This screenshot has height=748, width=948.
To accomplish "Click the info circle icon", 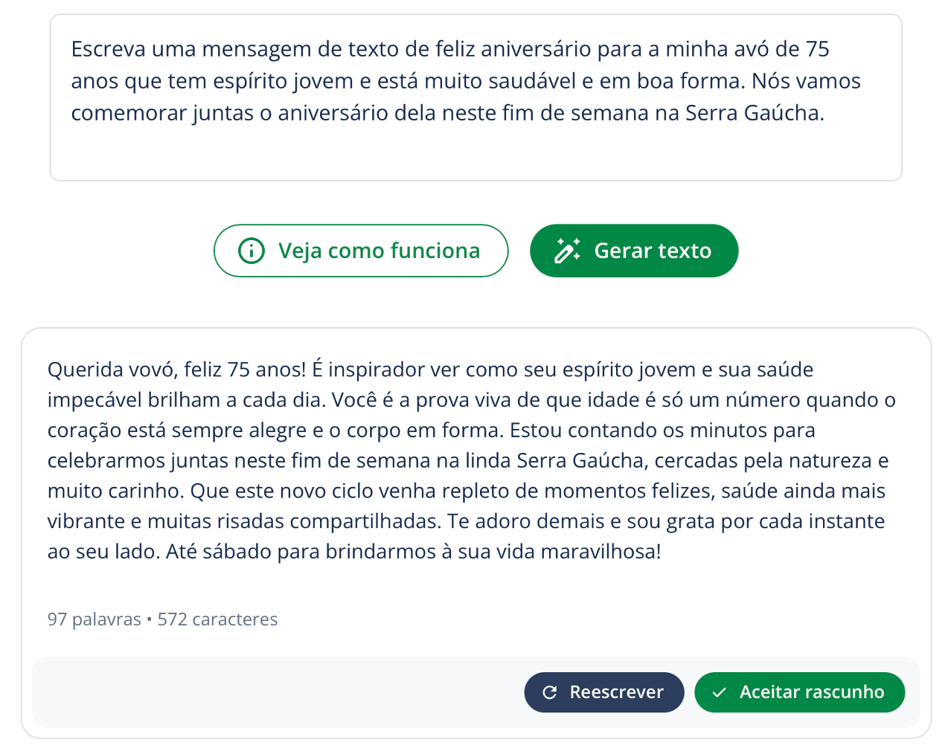I will [x=252, y=251].
